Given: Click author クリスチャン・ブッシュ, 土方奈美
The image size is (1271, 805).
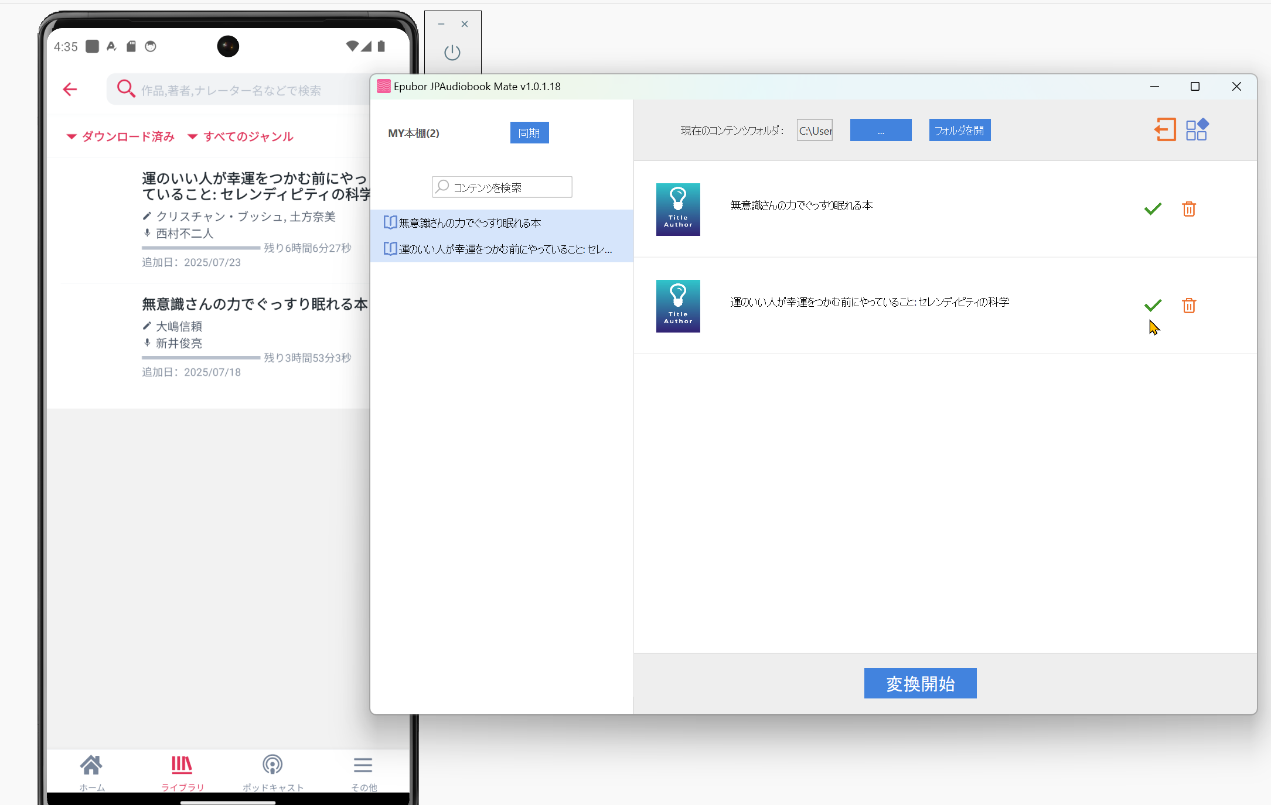Looking at the screenshot, I should point(246,217).
